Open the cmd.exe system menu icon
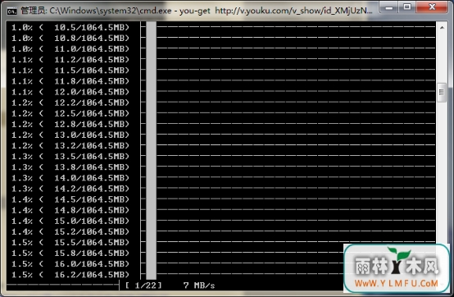Screen dimensions: 454x297 (11, 11)
